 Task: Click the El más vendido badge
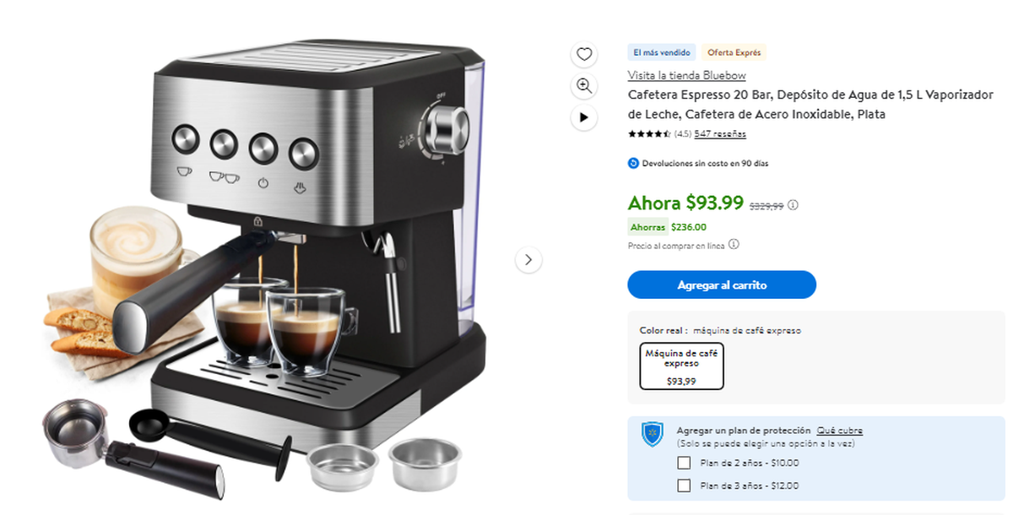click(x=663, y=52)
